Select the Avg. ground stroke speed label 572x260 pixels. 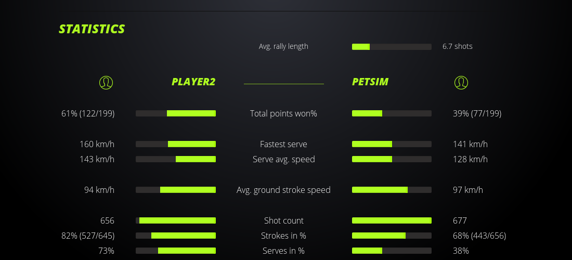tap(283, 190)
